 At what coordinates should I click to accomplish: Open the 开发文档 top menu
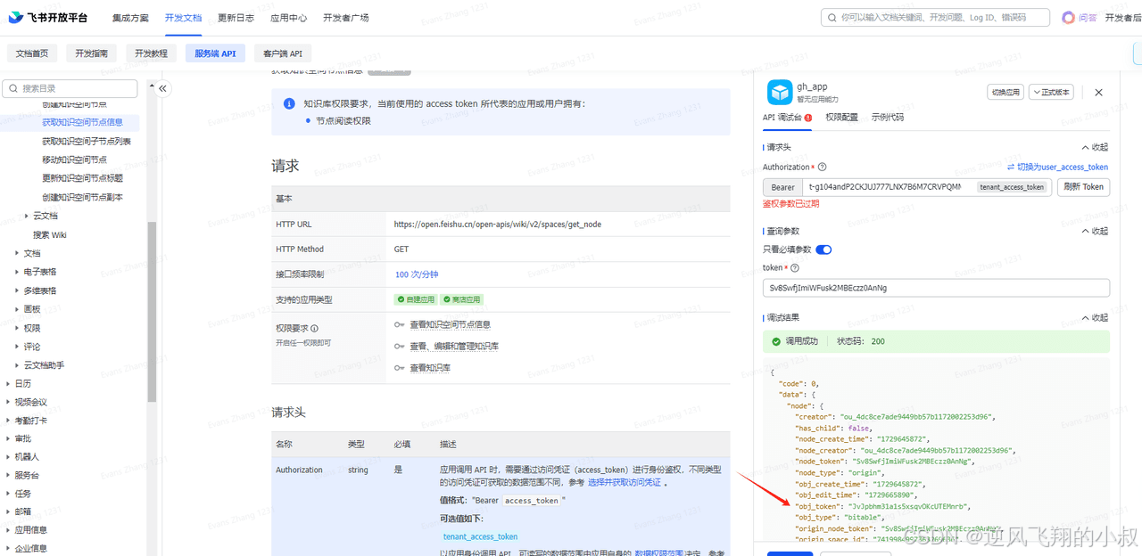click(183, 18)
